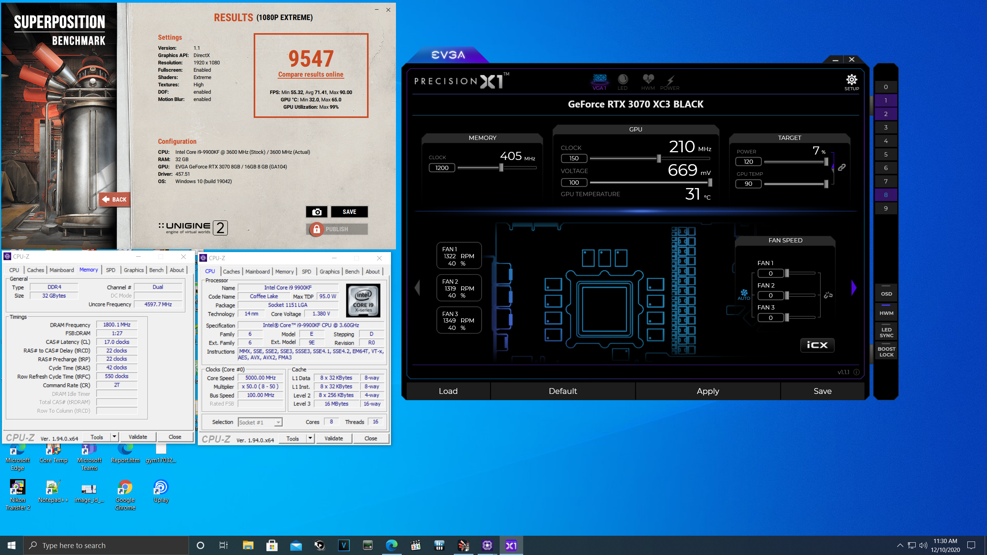Go to the previous panel with the left arrow
Image resolution: width=987 pixels, height=555 pixels.
pyautogui.click(x=417, y=288)
